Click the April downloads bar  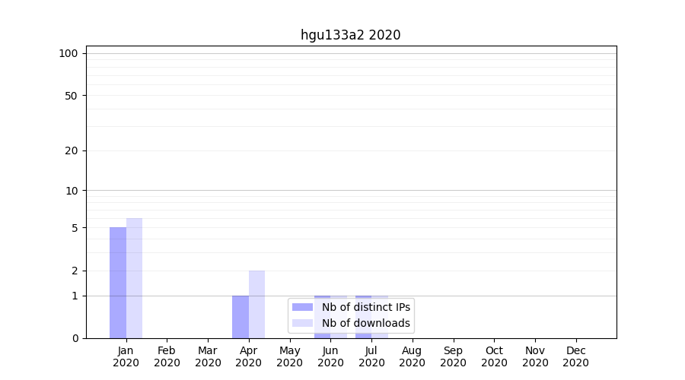[x=256, y=304]
